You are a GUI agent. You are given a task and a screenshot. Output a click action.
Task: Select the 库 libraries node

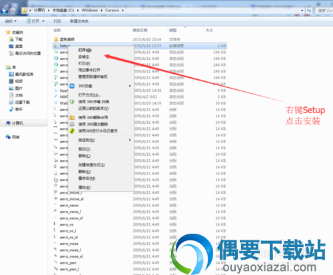click(x=11, y=67)
